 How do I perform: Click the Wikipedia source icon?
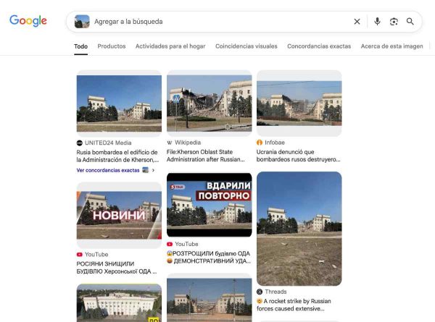170,143
